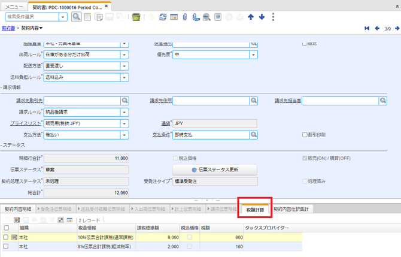Check the select-all box in grid header

tap(7, 228)
